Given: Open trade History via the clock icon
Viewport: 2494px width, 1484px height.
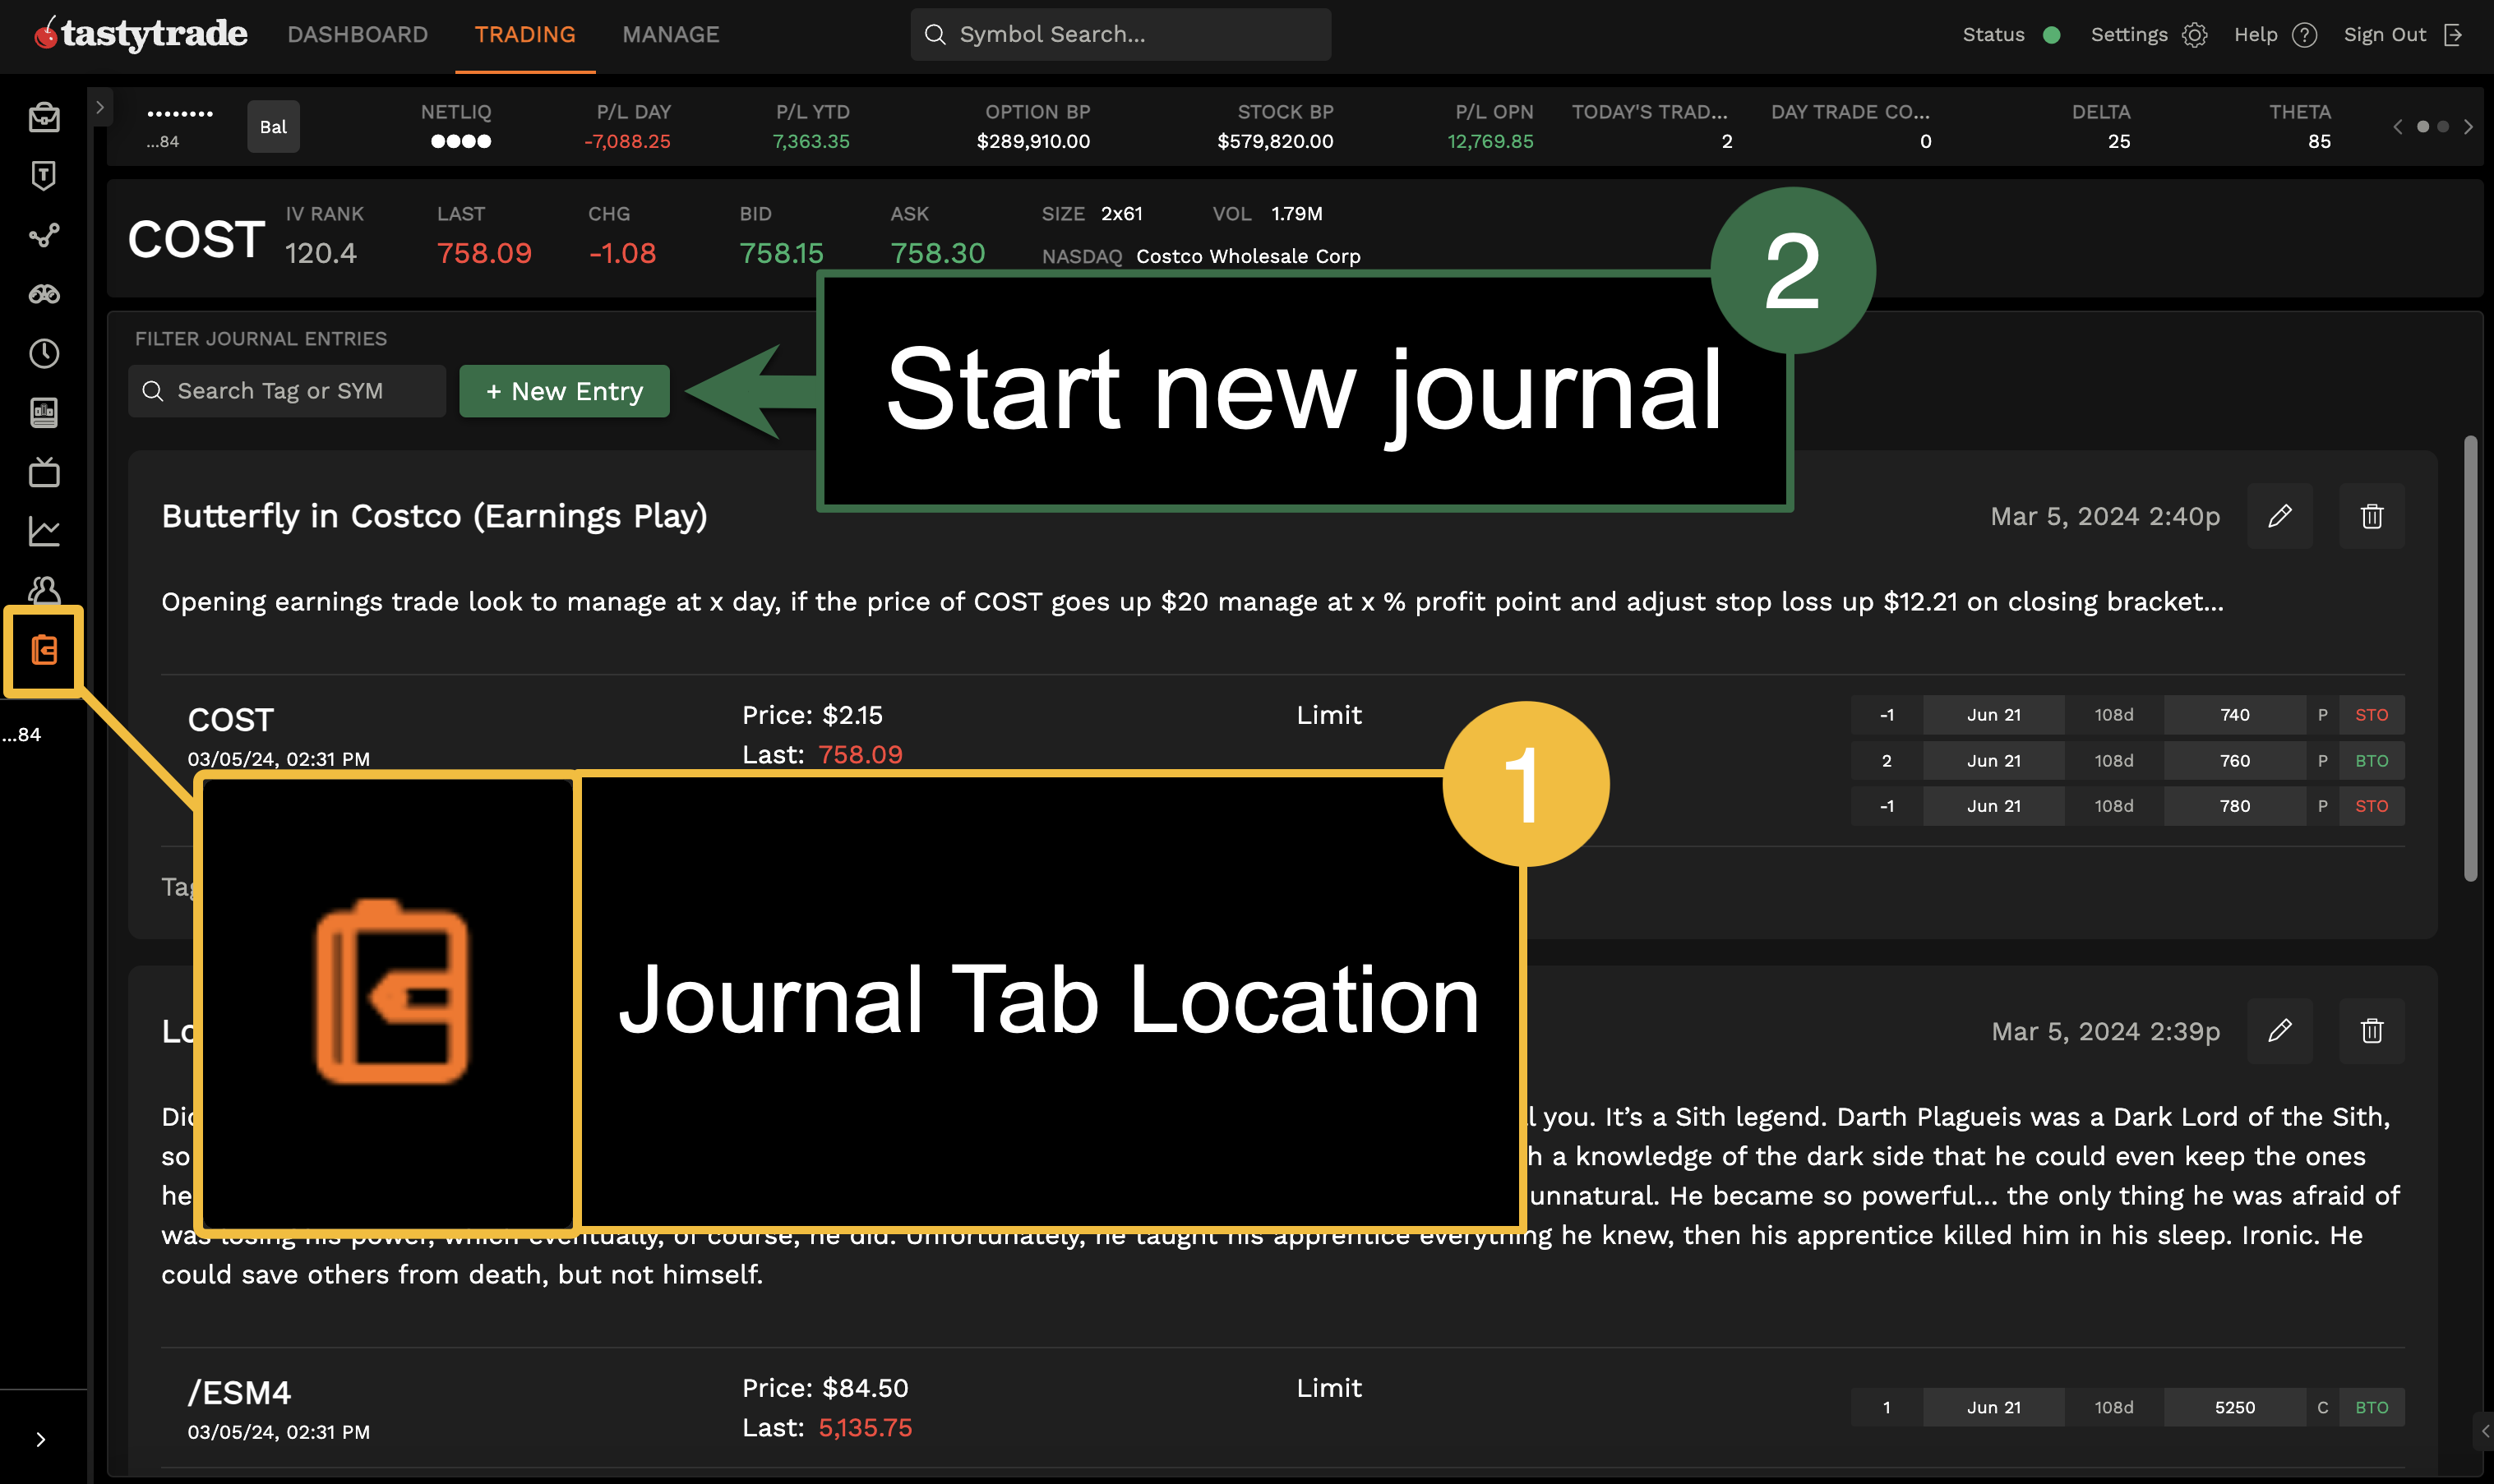Looking at the screenshot, I should pyautogui.click(x=43, y=352).
